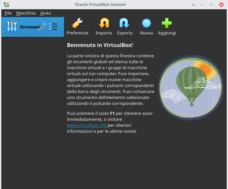This screenshot has height=189, width=228.
Task: Open the File menu
Action: tap(8, 13)
